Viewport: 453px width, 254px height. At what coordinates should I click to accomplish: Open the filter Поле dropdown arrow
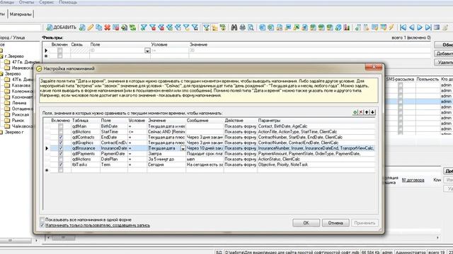click(x=147, y=51)
